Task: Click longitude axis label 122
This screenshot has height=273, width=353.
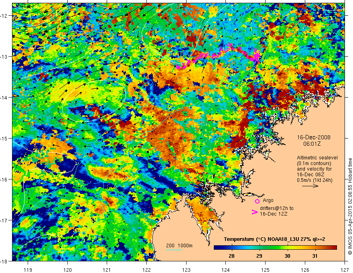Action: (146, 270)
